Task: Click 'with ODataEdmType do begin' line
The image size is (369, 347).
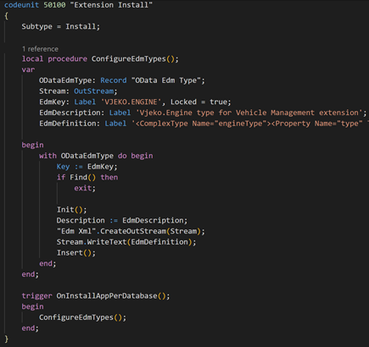Action: 96,156
